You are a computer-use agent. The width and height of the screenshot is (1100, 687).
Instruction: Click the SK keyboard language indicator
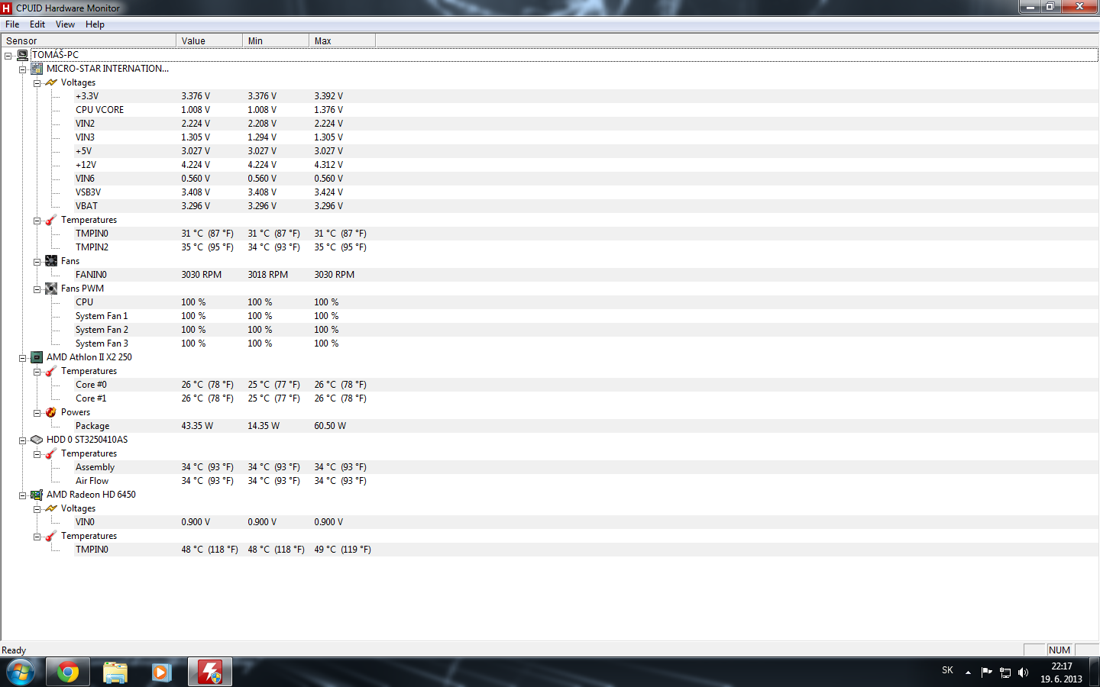pos(947,670)
